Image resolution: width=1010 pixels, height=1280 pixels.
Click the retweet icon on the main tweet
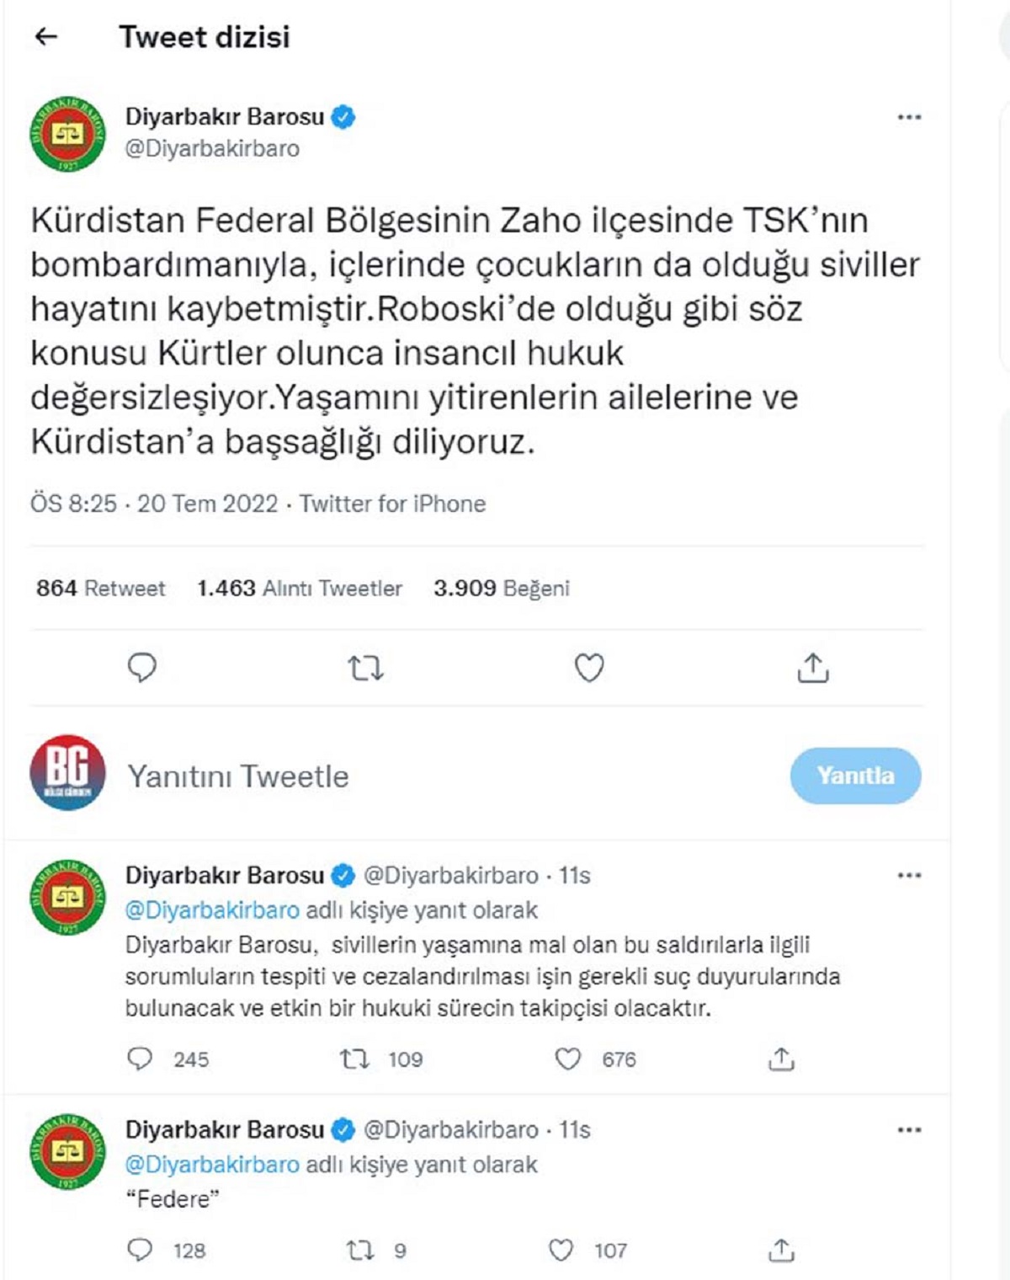coord(365,669)
